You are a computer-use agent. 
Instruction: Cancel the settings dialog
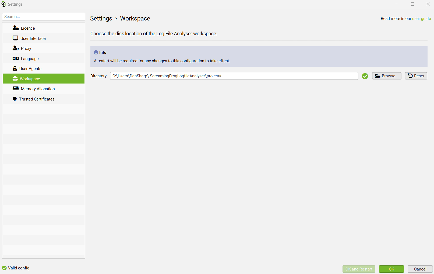[x=420, y=269]
